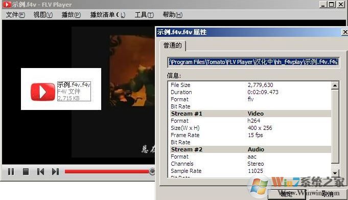Click the 0:02:09.473 duration value

tap(263, 92)
